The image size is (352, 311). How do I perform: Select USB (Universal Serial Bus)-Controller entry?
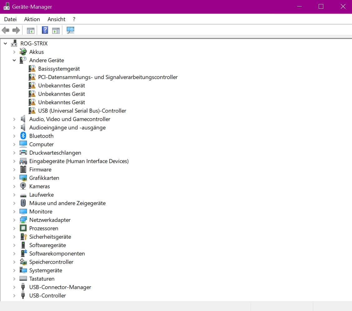[82, 111]
